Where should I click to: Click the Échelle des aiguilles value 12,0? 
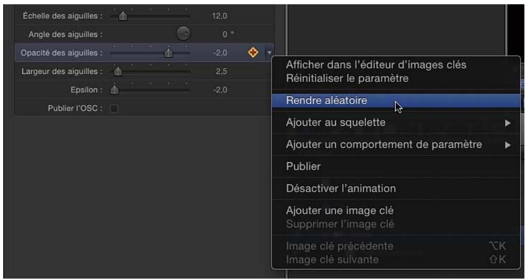pos(220,16)
